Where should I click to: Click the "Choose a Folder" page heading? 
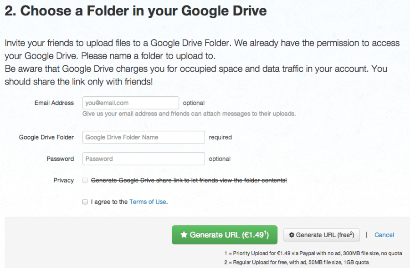[136, 11]
